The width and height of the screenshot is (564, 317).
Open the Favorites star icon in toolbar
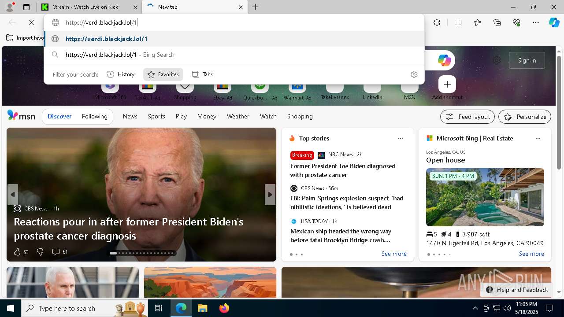(x=478, y=22)
